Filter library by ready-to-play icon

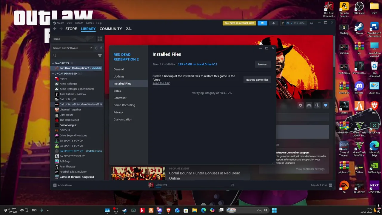click(102, 48)
